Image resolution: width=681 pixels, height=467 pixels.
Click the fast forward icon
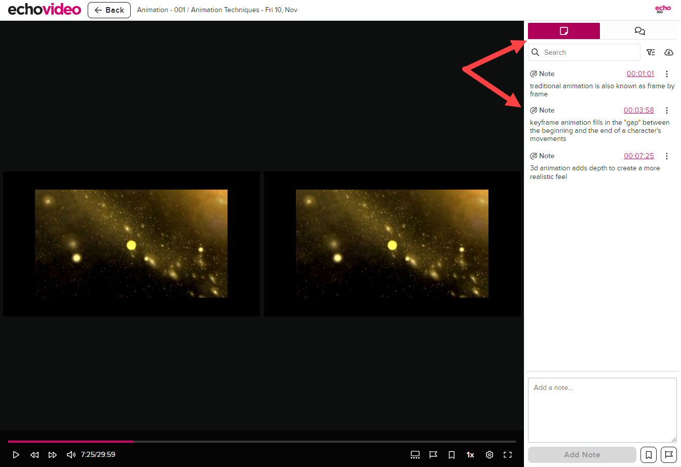click(53, 455)
